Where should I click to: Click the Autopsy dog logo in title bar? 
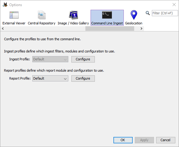click(5, 5)
